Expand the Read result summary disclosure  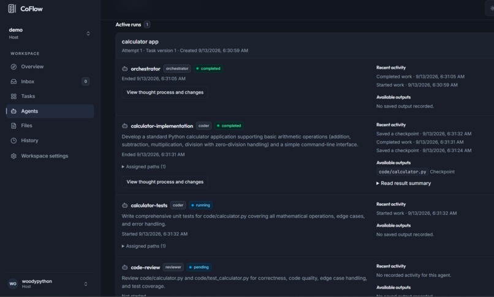[x=403, y=184]
